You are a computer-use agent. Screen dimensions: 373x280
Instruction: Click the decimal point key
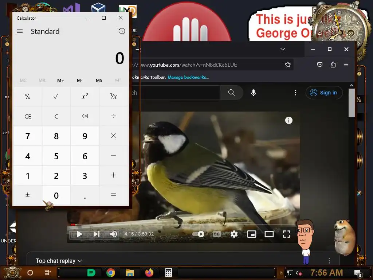click(x=85, y=195)
